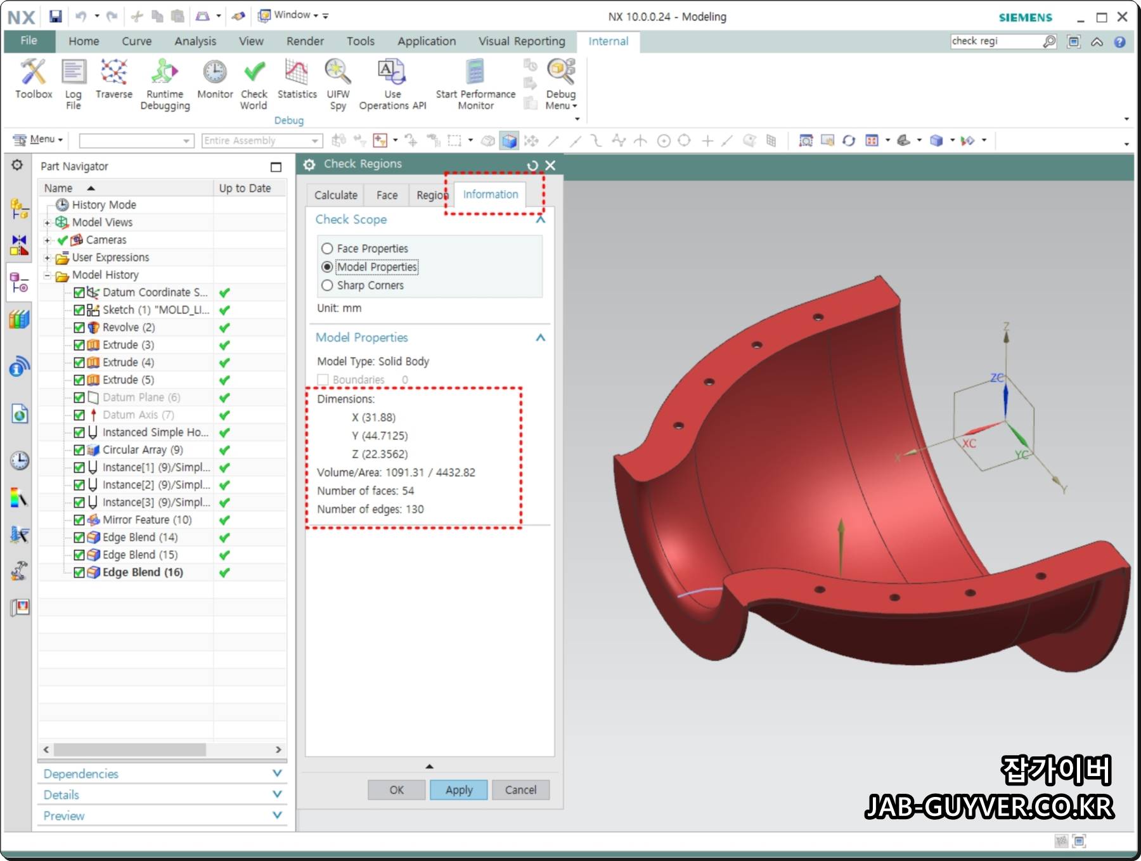
Task: Toggle the Boundaries checkbox
Action: coord(323,380)
